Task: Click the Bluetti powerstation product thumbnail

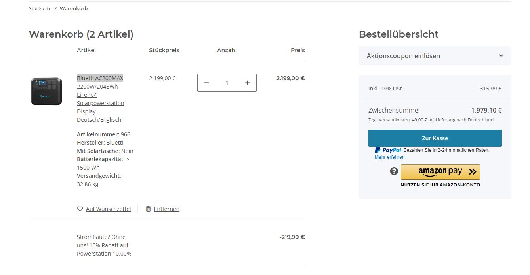Action: pyautogui.click(x=47, y=91)
